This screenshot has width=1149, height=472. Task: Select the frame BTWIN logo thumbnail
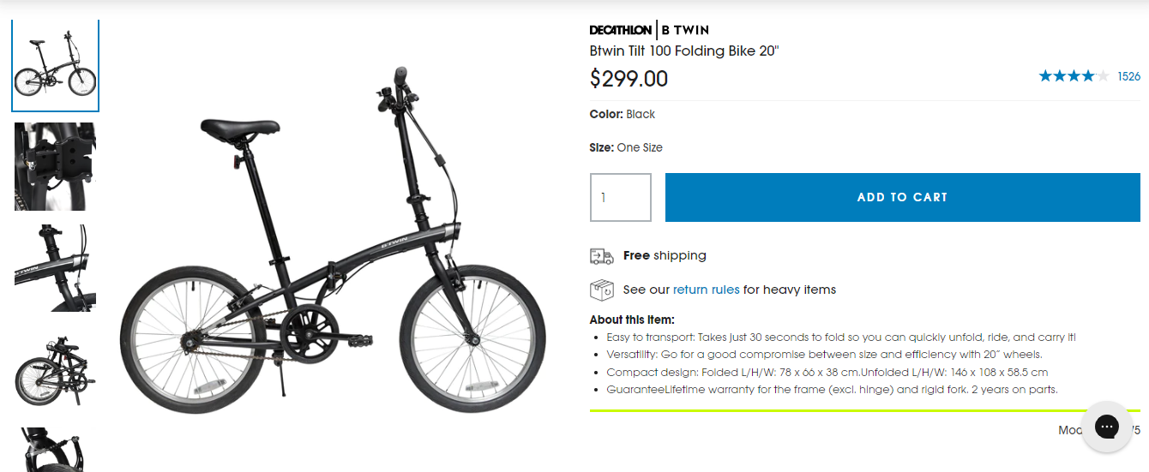click(x=56, y=268)
